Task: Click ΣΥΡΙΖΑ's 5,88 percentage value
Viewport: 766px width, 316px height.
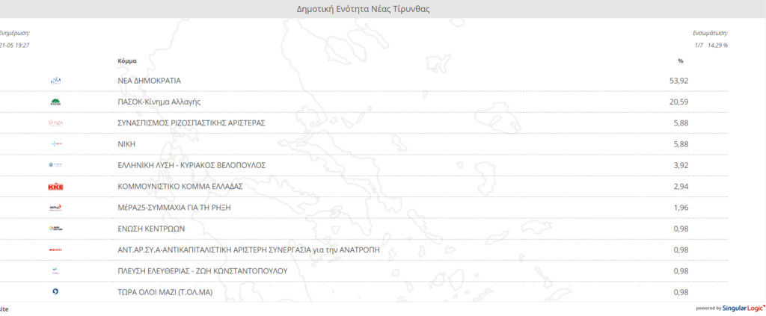Action: click(681, 123)
